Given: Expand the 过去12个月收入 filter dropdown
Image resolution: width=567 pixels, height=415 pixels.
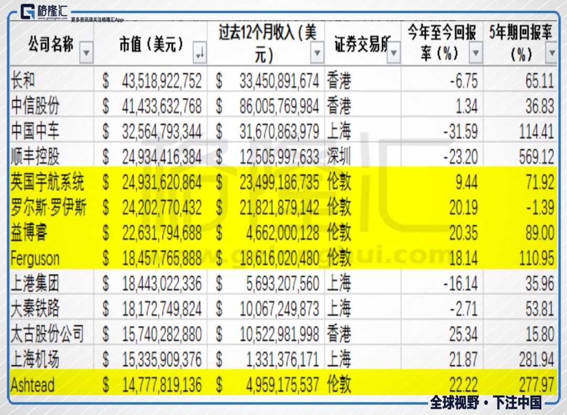Looking at the screenshot, I should click(x=317, y=53).
